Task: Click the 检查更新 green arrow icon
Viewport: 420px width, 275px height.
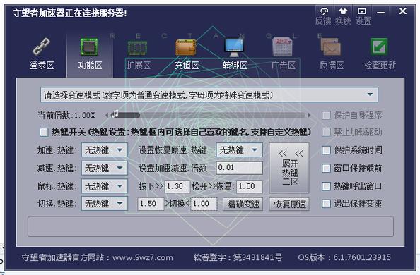Action: coord(379,47)
